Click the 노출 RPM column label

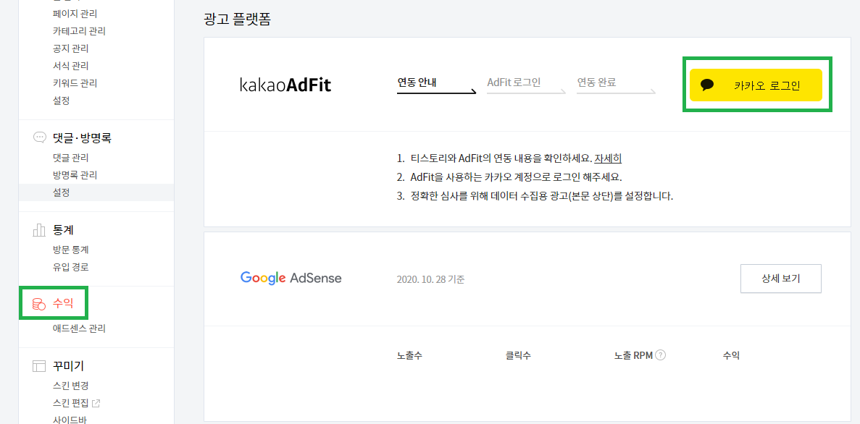tap(633, 355)
